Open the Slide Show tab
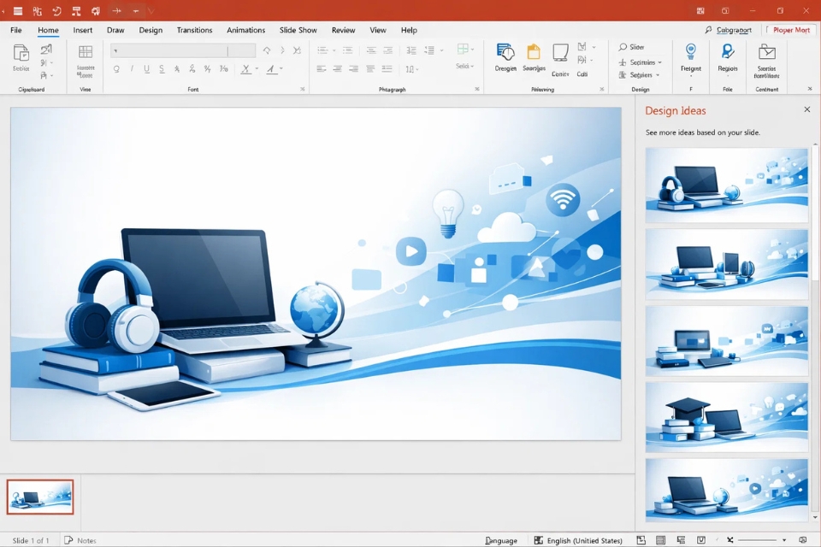The height and width of the screenshot is (547, 821). tap(298, 29)
